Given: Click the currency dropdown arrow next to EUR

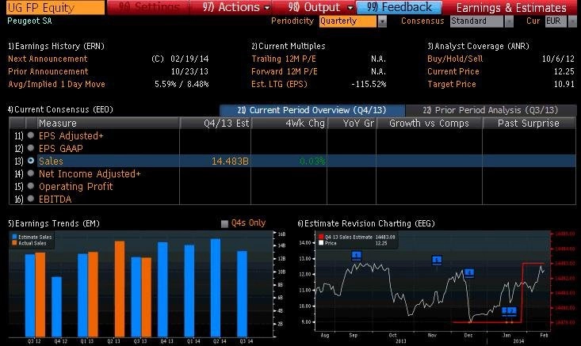Looking at the screenshot, I should [572, 21].
